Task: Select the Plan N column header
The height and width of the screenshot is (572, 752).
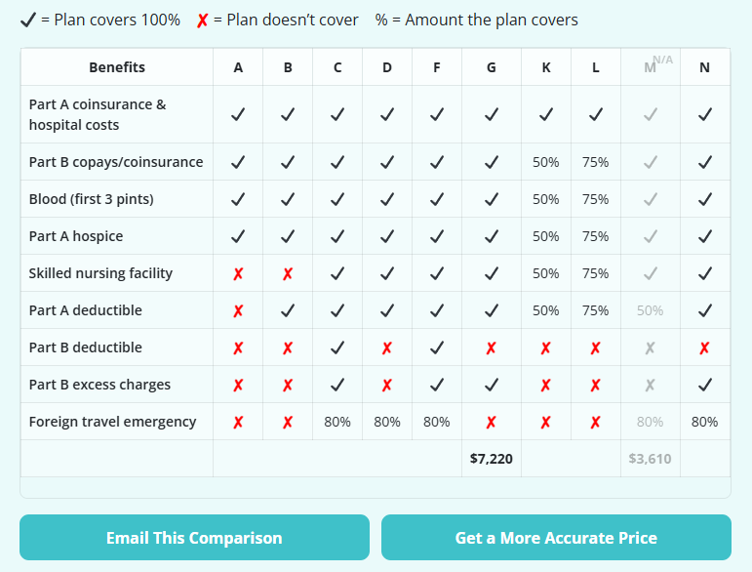Action: (704, 67)
